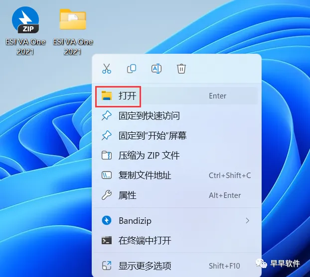Choose 复制文件地址 menu entry
The image size is (310, 277).
point(176,176)
